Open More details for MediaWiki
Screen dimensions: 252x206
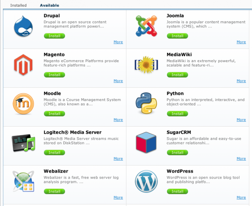click(241, 81)
